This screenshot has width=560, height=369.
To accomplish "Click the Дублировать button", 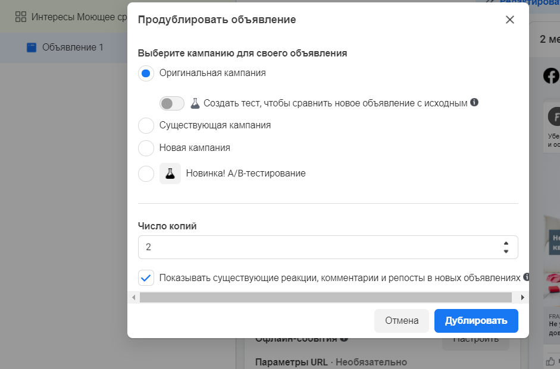I will tap(475, 320).
